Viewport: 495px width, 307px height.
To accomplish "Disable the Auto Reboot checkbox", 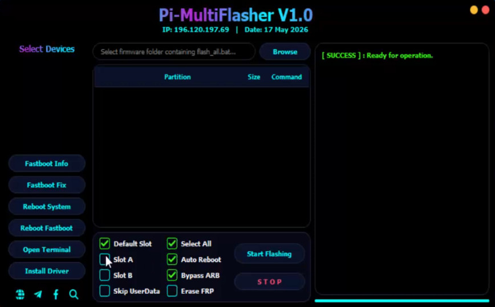I will tap(172, 259).
